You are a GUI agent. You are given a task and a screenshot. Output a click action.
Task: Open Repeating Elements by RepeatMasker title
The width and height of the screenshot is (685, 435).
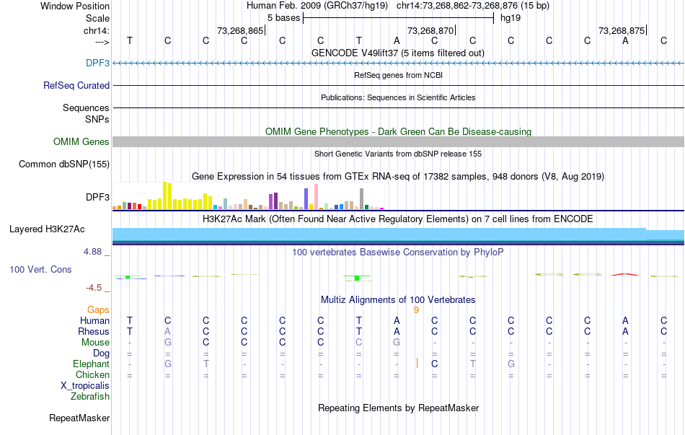tap(398, 408)
